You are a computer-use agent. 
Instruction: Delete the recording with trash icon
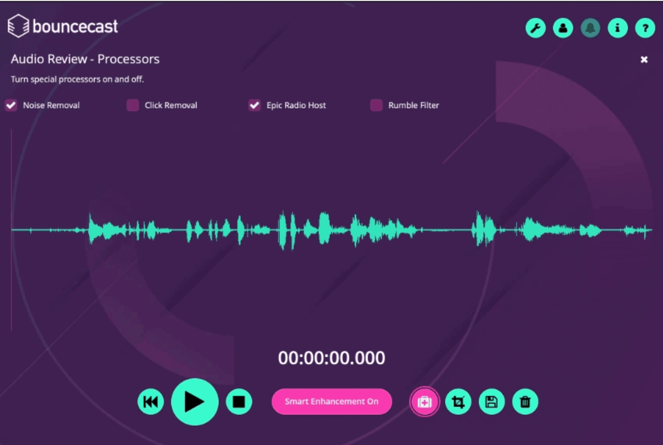pyautogui.click(x=525, y=402)
